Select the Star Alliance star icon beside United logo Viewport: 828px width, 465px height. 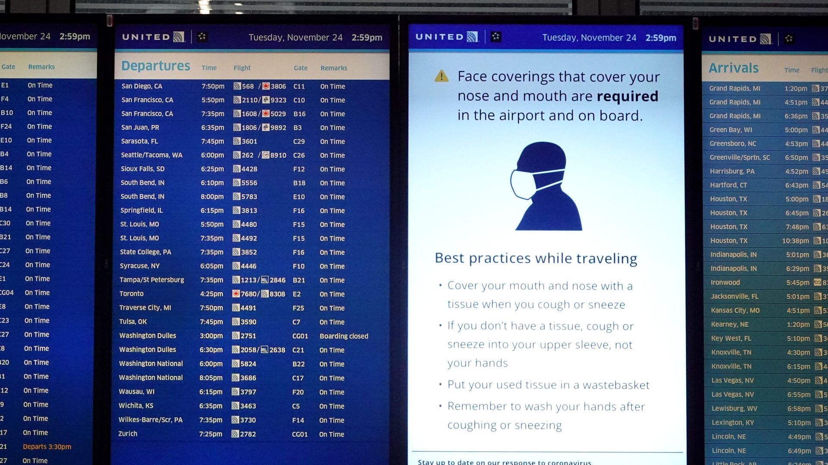pos(201,37)
